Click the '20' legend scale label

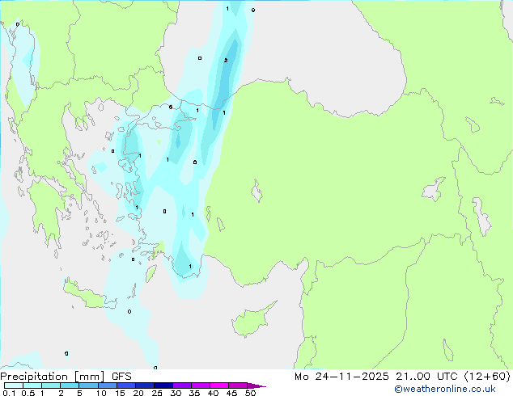[138, 393]
